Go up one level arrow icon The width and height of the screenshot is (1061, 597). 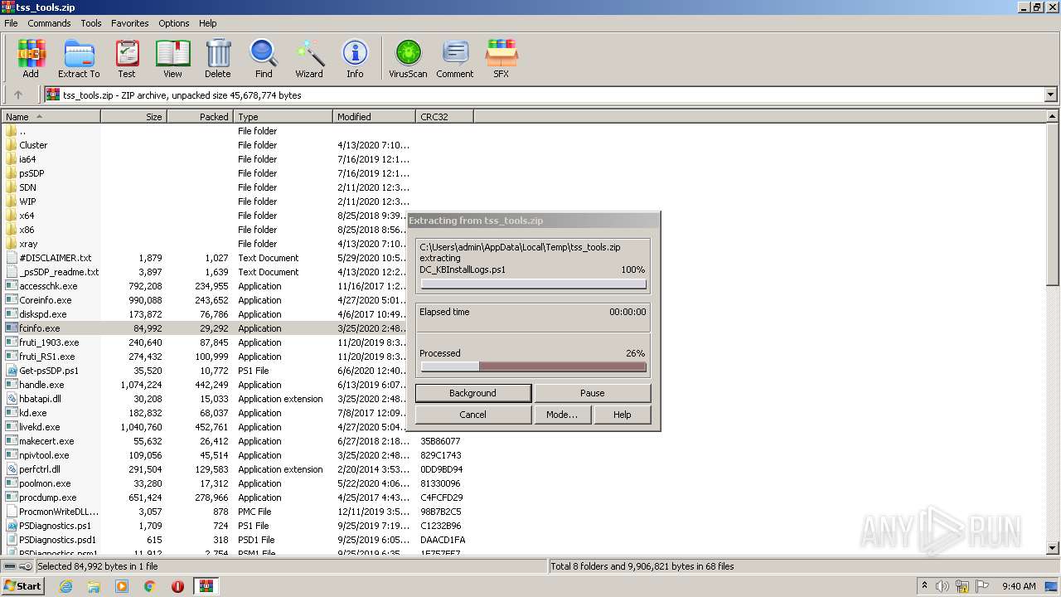(x=18, y=95)
